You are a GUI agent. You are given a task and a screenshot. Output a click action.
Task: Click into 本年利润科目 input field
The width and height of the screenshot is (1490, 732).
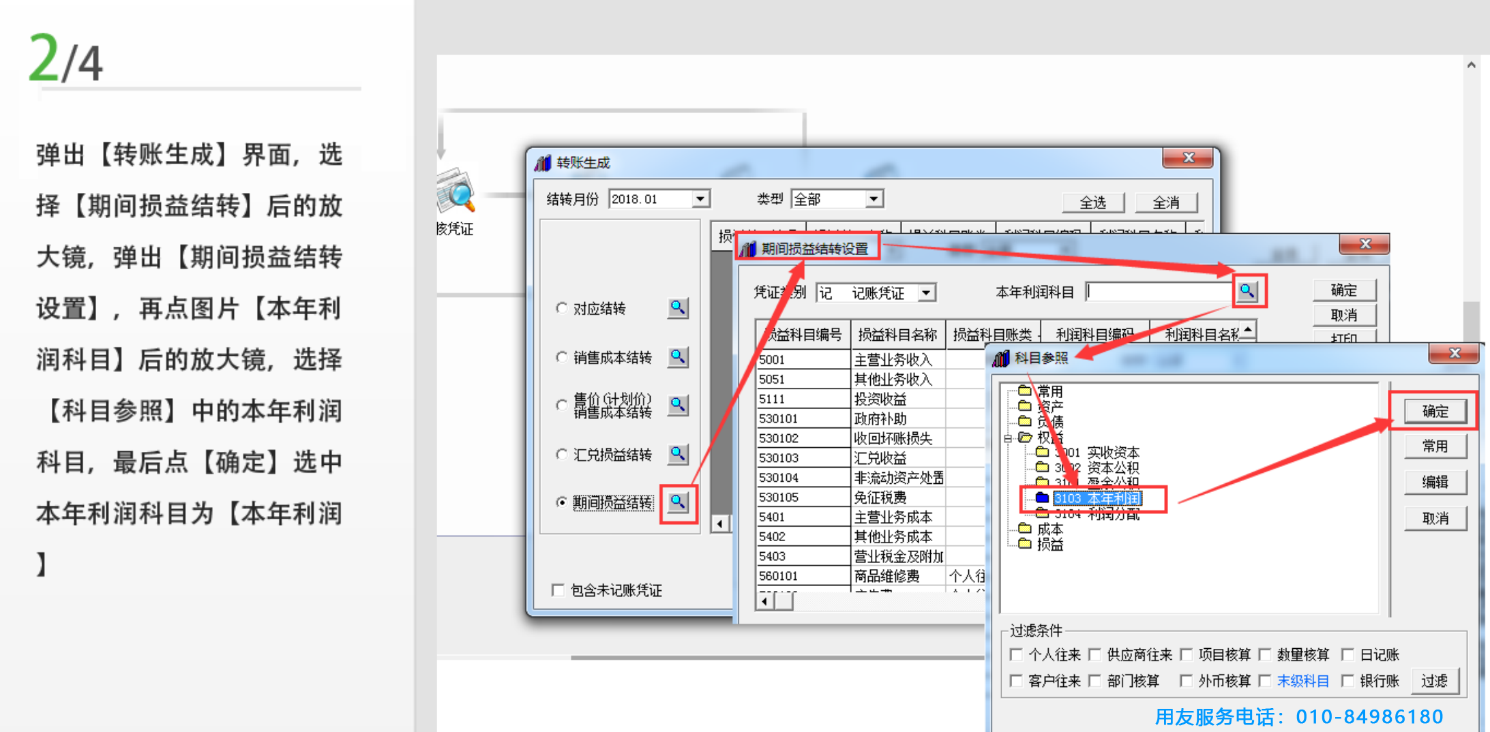[x=1159, y=292]
